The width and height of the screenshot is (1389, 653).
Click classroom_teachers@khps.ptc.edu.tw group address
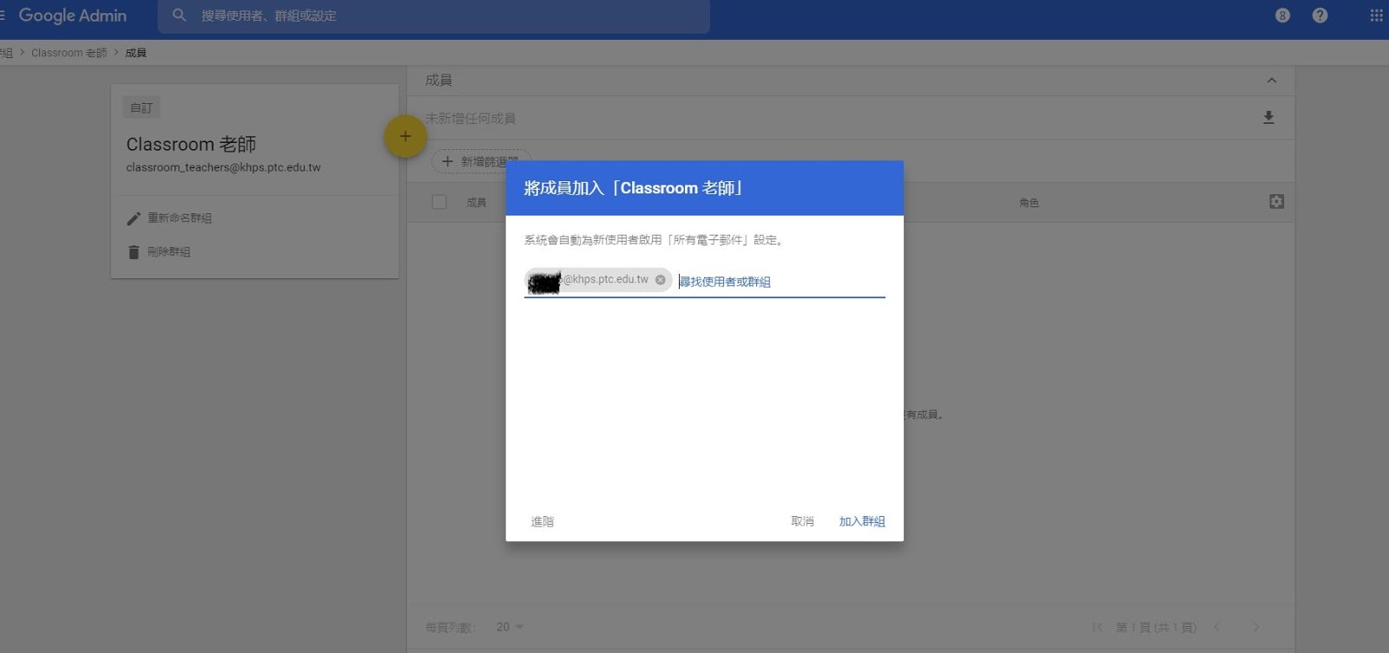coord(223,167)
